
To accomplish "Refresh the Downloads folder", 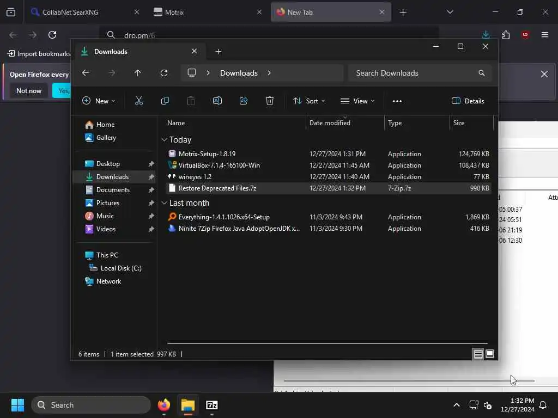I will coord(163,73).
